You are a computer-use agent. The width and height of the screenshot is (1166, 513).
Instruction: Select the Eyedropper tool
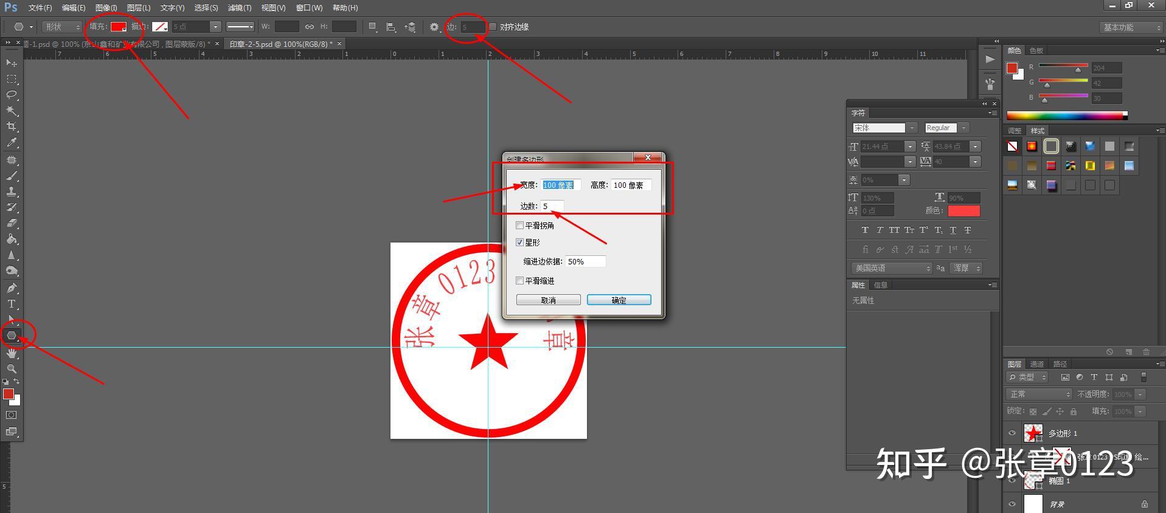(x=12, y=143)
